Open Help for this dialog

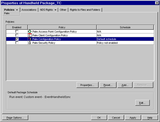pos(150,118)
